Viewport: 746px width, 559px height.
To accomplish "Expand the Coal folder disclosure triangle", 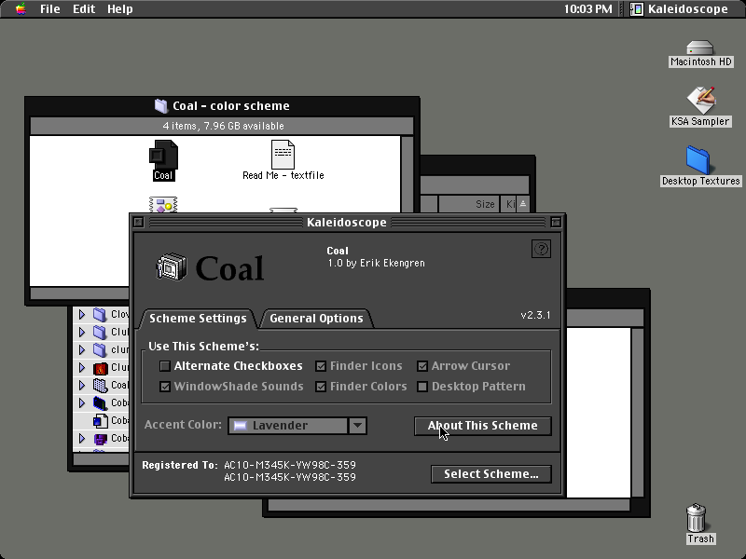I will tap(82, 385).
